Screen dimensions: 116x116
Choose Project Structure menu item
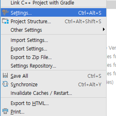(x=53, y=21)
